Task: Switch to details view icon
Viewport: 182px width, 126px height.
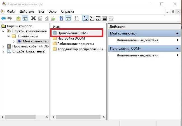Action: point(105,18)
